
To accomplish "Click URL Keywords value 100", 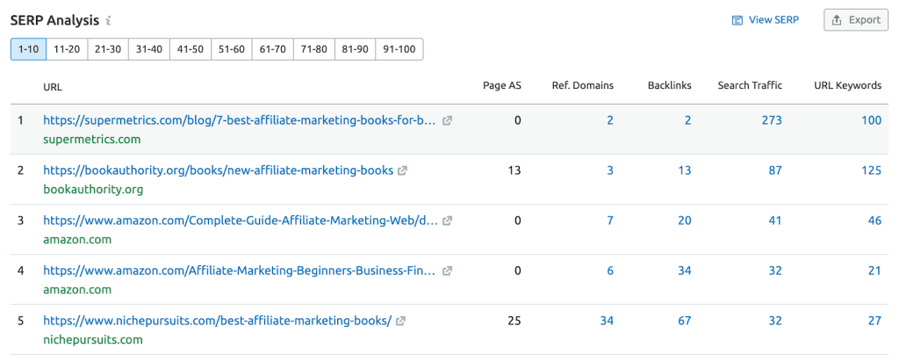I will coord(873,120).
